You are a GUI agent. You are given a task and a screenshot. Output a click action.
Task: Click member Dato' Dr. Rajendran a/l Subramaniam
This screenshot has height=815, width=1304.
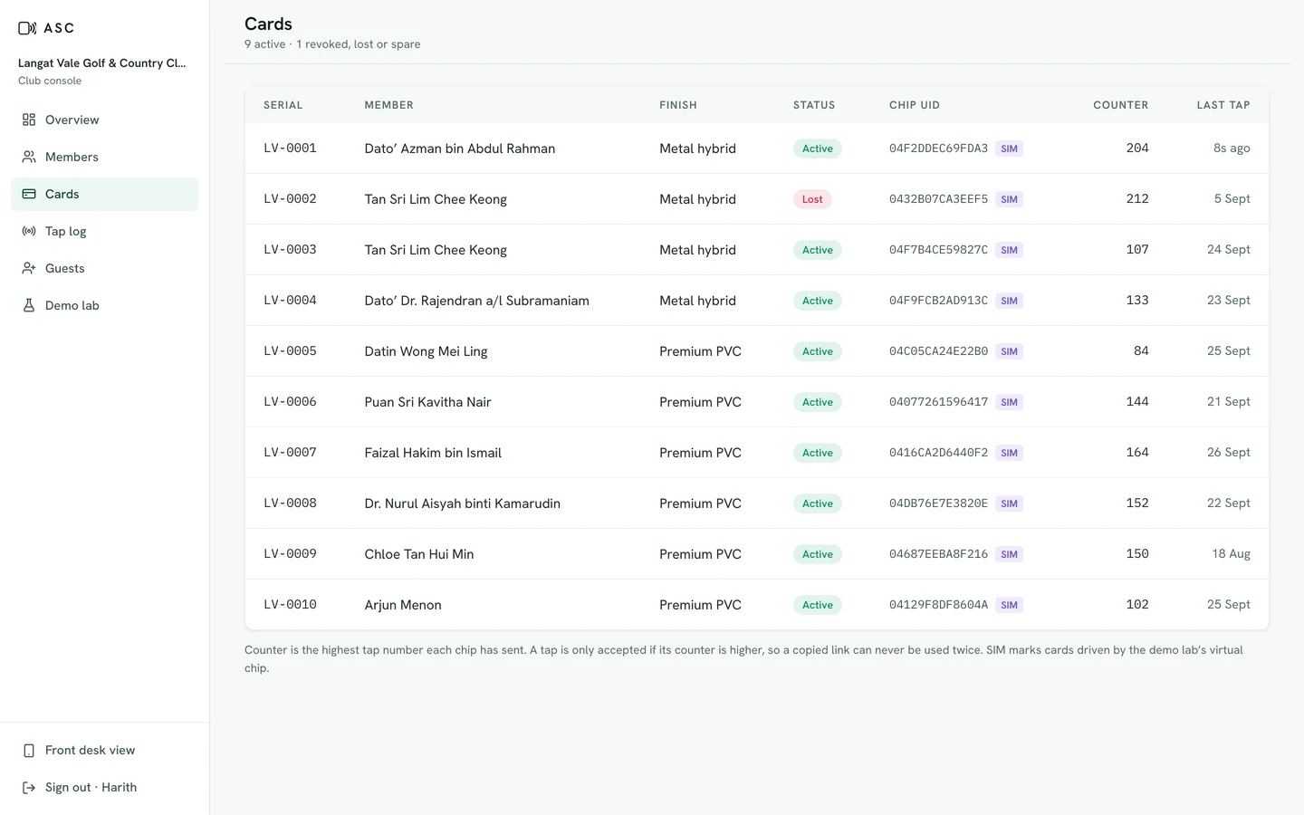point(476,301)
